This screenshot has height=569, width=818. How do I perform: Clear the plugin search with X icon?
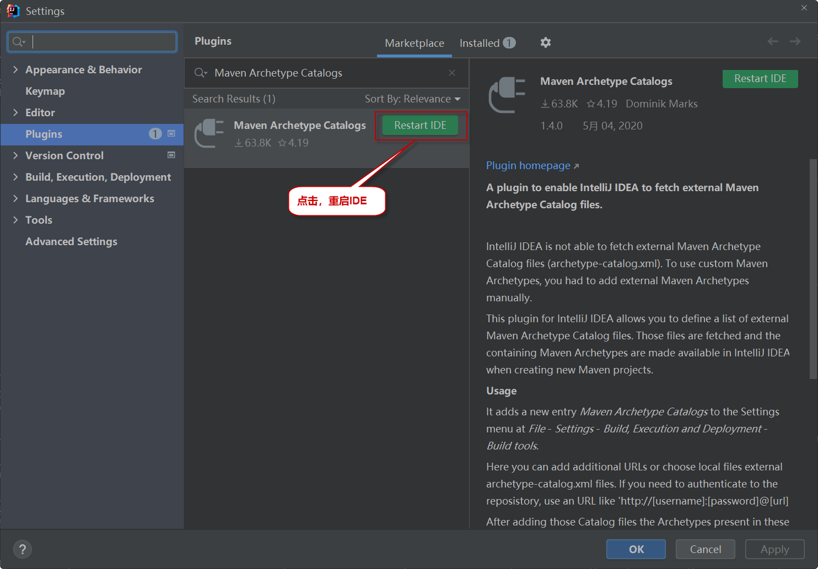[452, 73]
